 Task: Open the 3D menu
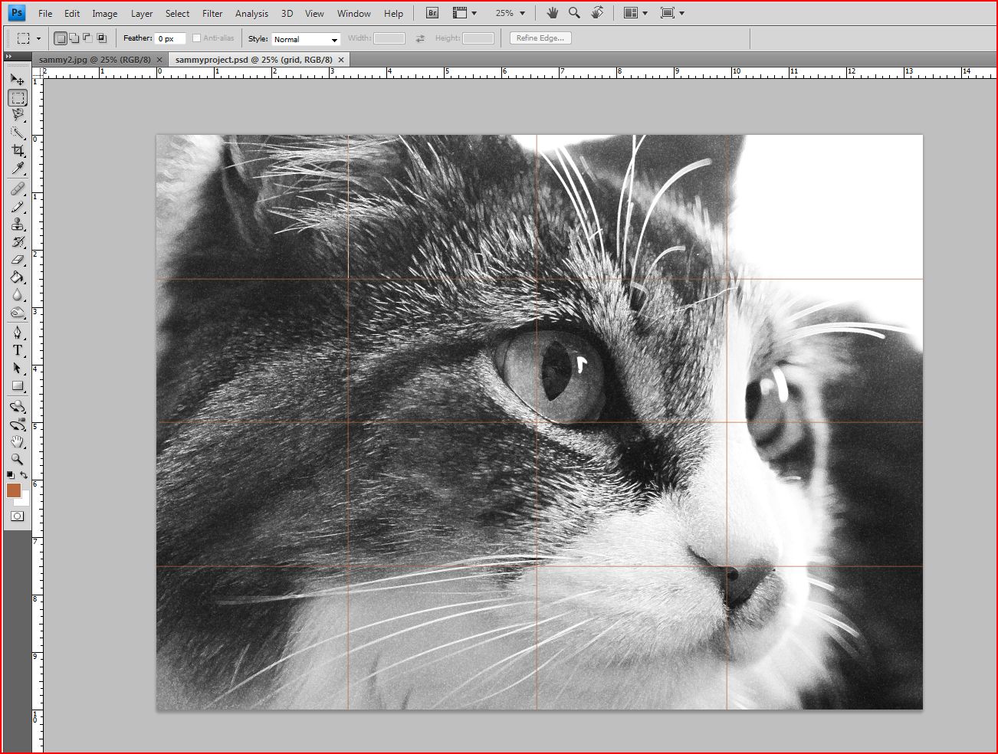pyautogui.click(x=287, y=13)
